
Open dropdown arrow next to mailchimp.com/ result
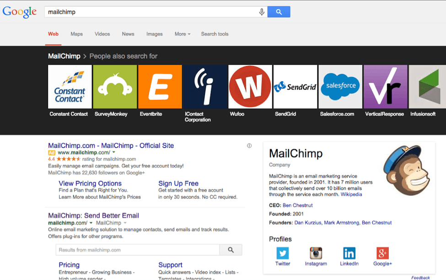click(x=91, y=223)
